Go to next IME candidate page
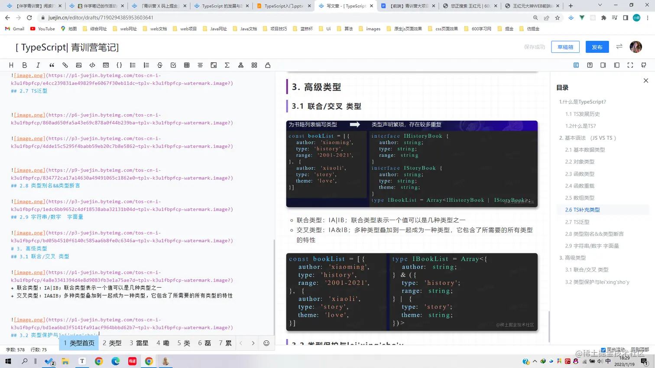This screenshot has height=368, width=655. (x=253, y=343)
